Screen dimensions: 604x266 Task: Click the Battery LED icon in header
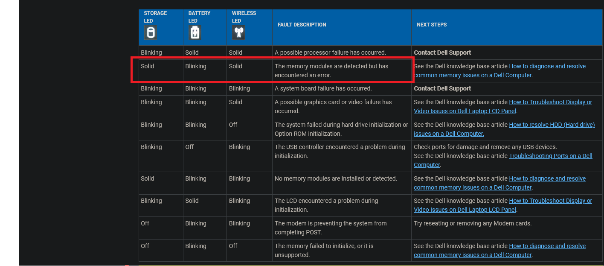(195, 32)
